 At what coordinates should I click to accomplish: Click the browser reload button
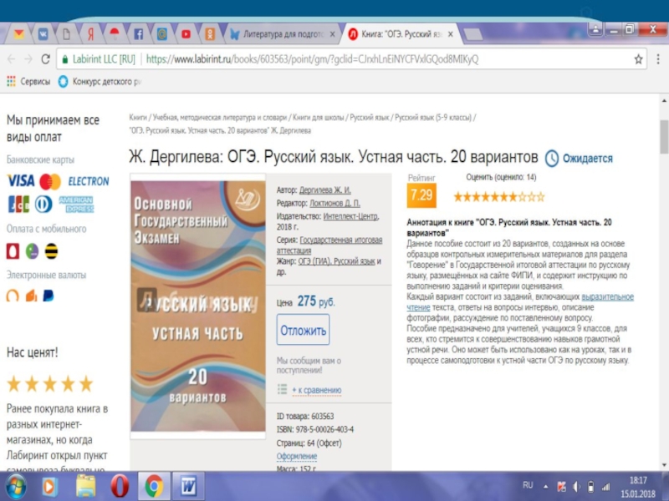click(x=45, y=60)
